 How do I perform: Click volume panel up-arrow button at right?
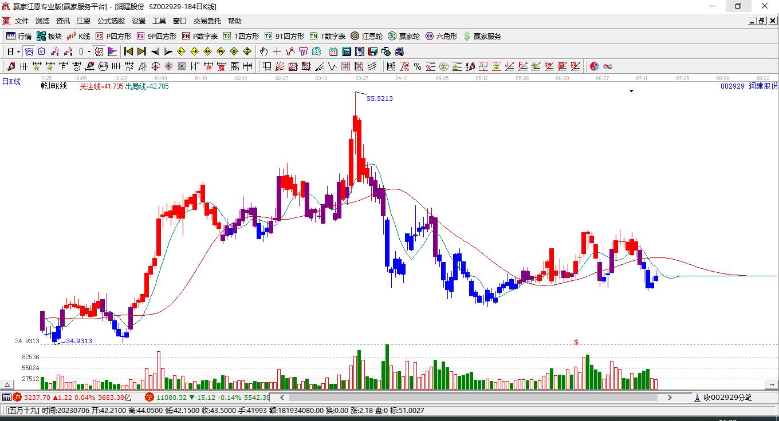772,385
